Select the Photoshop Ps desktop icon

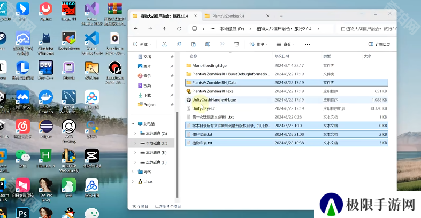[x=23, y=213]
